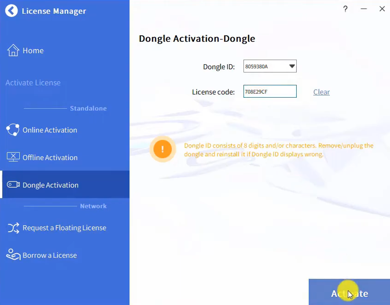Click the Offline Activation monitor icon
Image resolution: width=390 pixels, height=305 pixels.
tap(13, 157)
